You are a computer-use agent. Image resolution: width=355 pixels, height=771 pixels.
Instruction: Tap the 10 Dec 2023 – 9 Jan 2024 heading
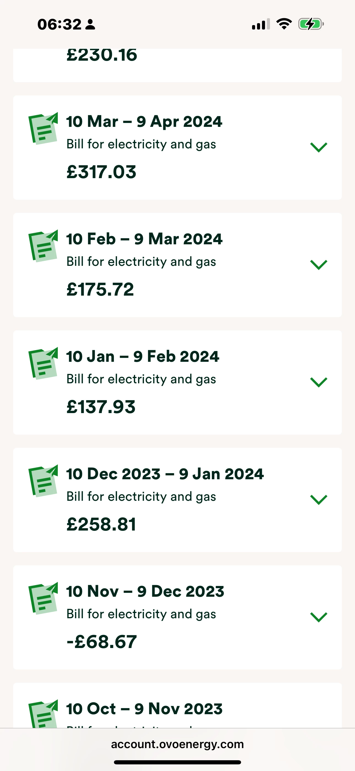click(x=165, y=474)
